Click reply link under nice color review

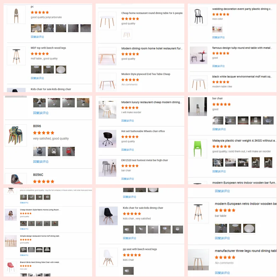218,37
